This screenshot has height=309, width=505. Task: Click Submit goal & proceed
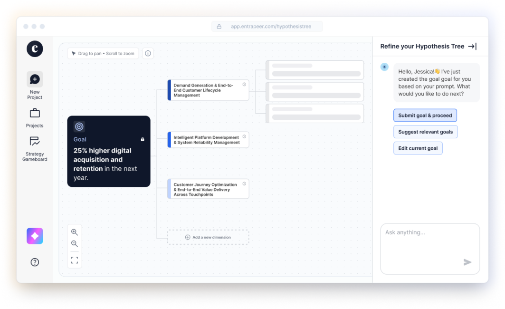[x=425, y=116]
